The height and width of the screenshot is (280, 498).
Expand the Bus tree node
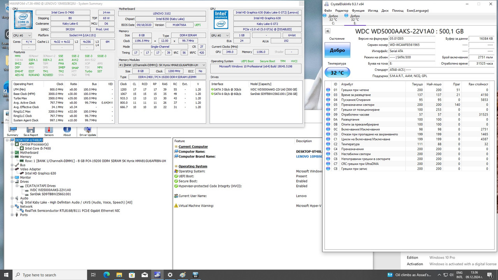tap(12, 165)
